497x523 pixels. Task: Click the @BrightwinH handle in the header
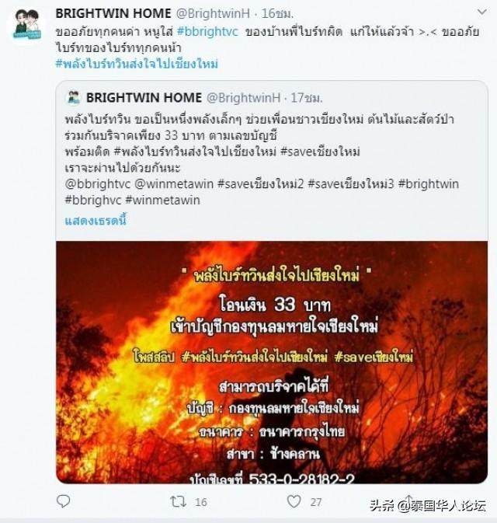(x=213, y=13)
